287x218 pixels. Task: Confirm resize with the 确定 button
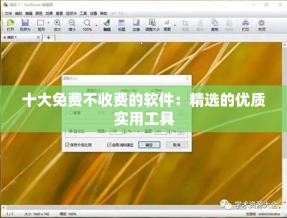coord(149,145)
